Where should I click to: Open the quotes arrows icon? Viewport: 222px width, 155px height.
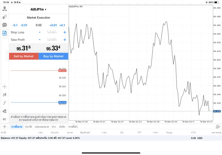click(x=5, y=16)
